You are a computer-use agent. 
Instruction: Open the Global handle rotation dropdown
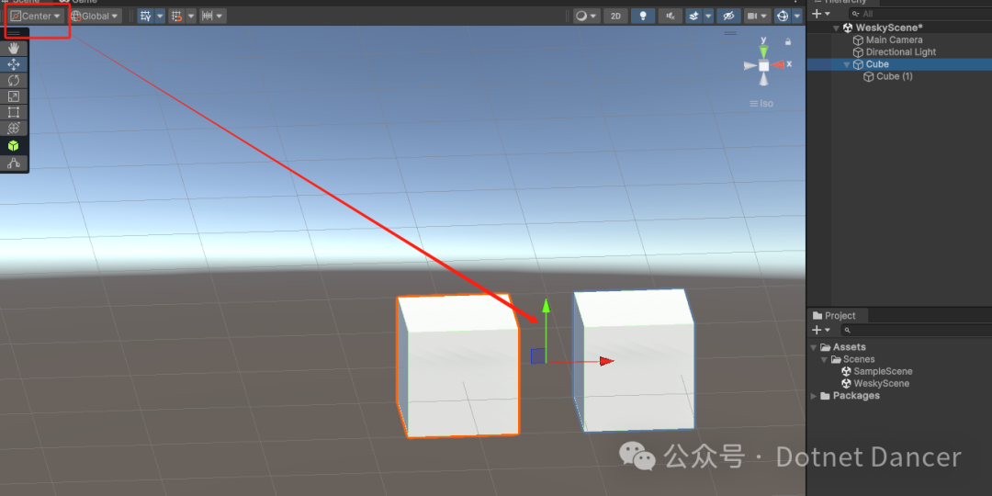click(x=95, y=16)
